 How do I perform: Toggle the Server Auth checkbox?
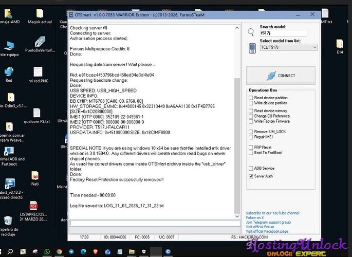(250, 176)
